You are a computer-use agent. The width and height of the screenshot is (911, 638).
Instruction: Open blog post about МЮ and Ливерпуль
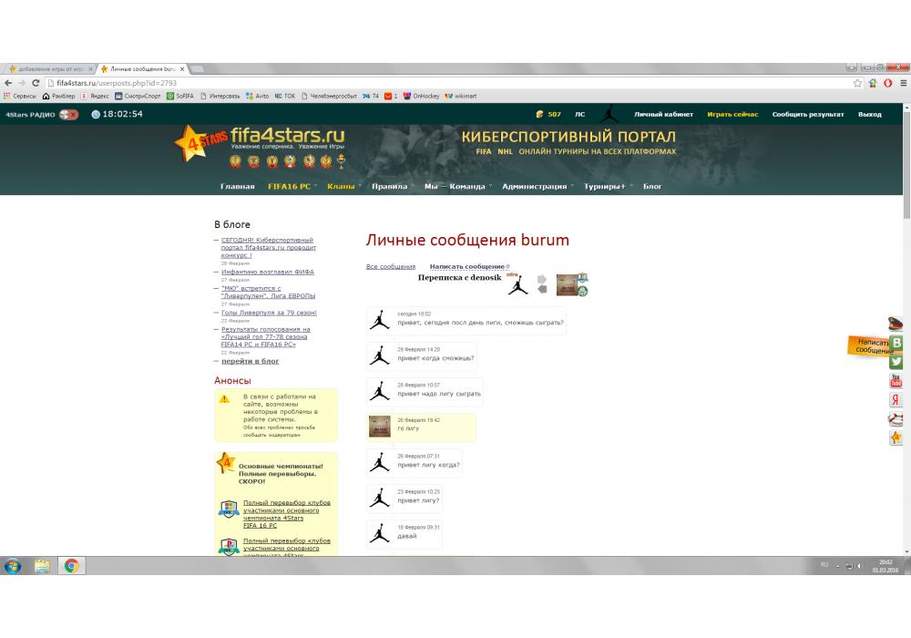click(x=268, y=292)
